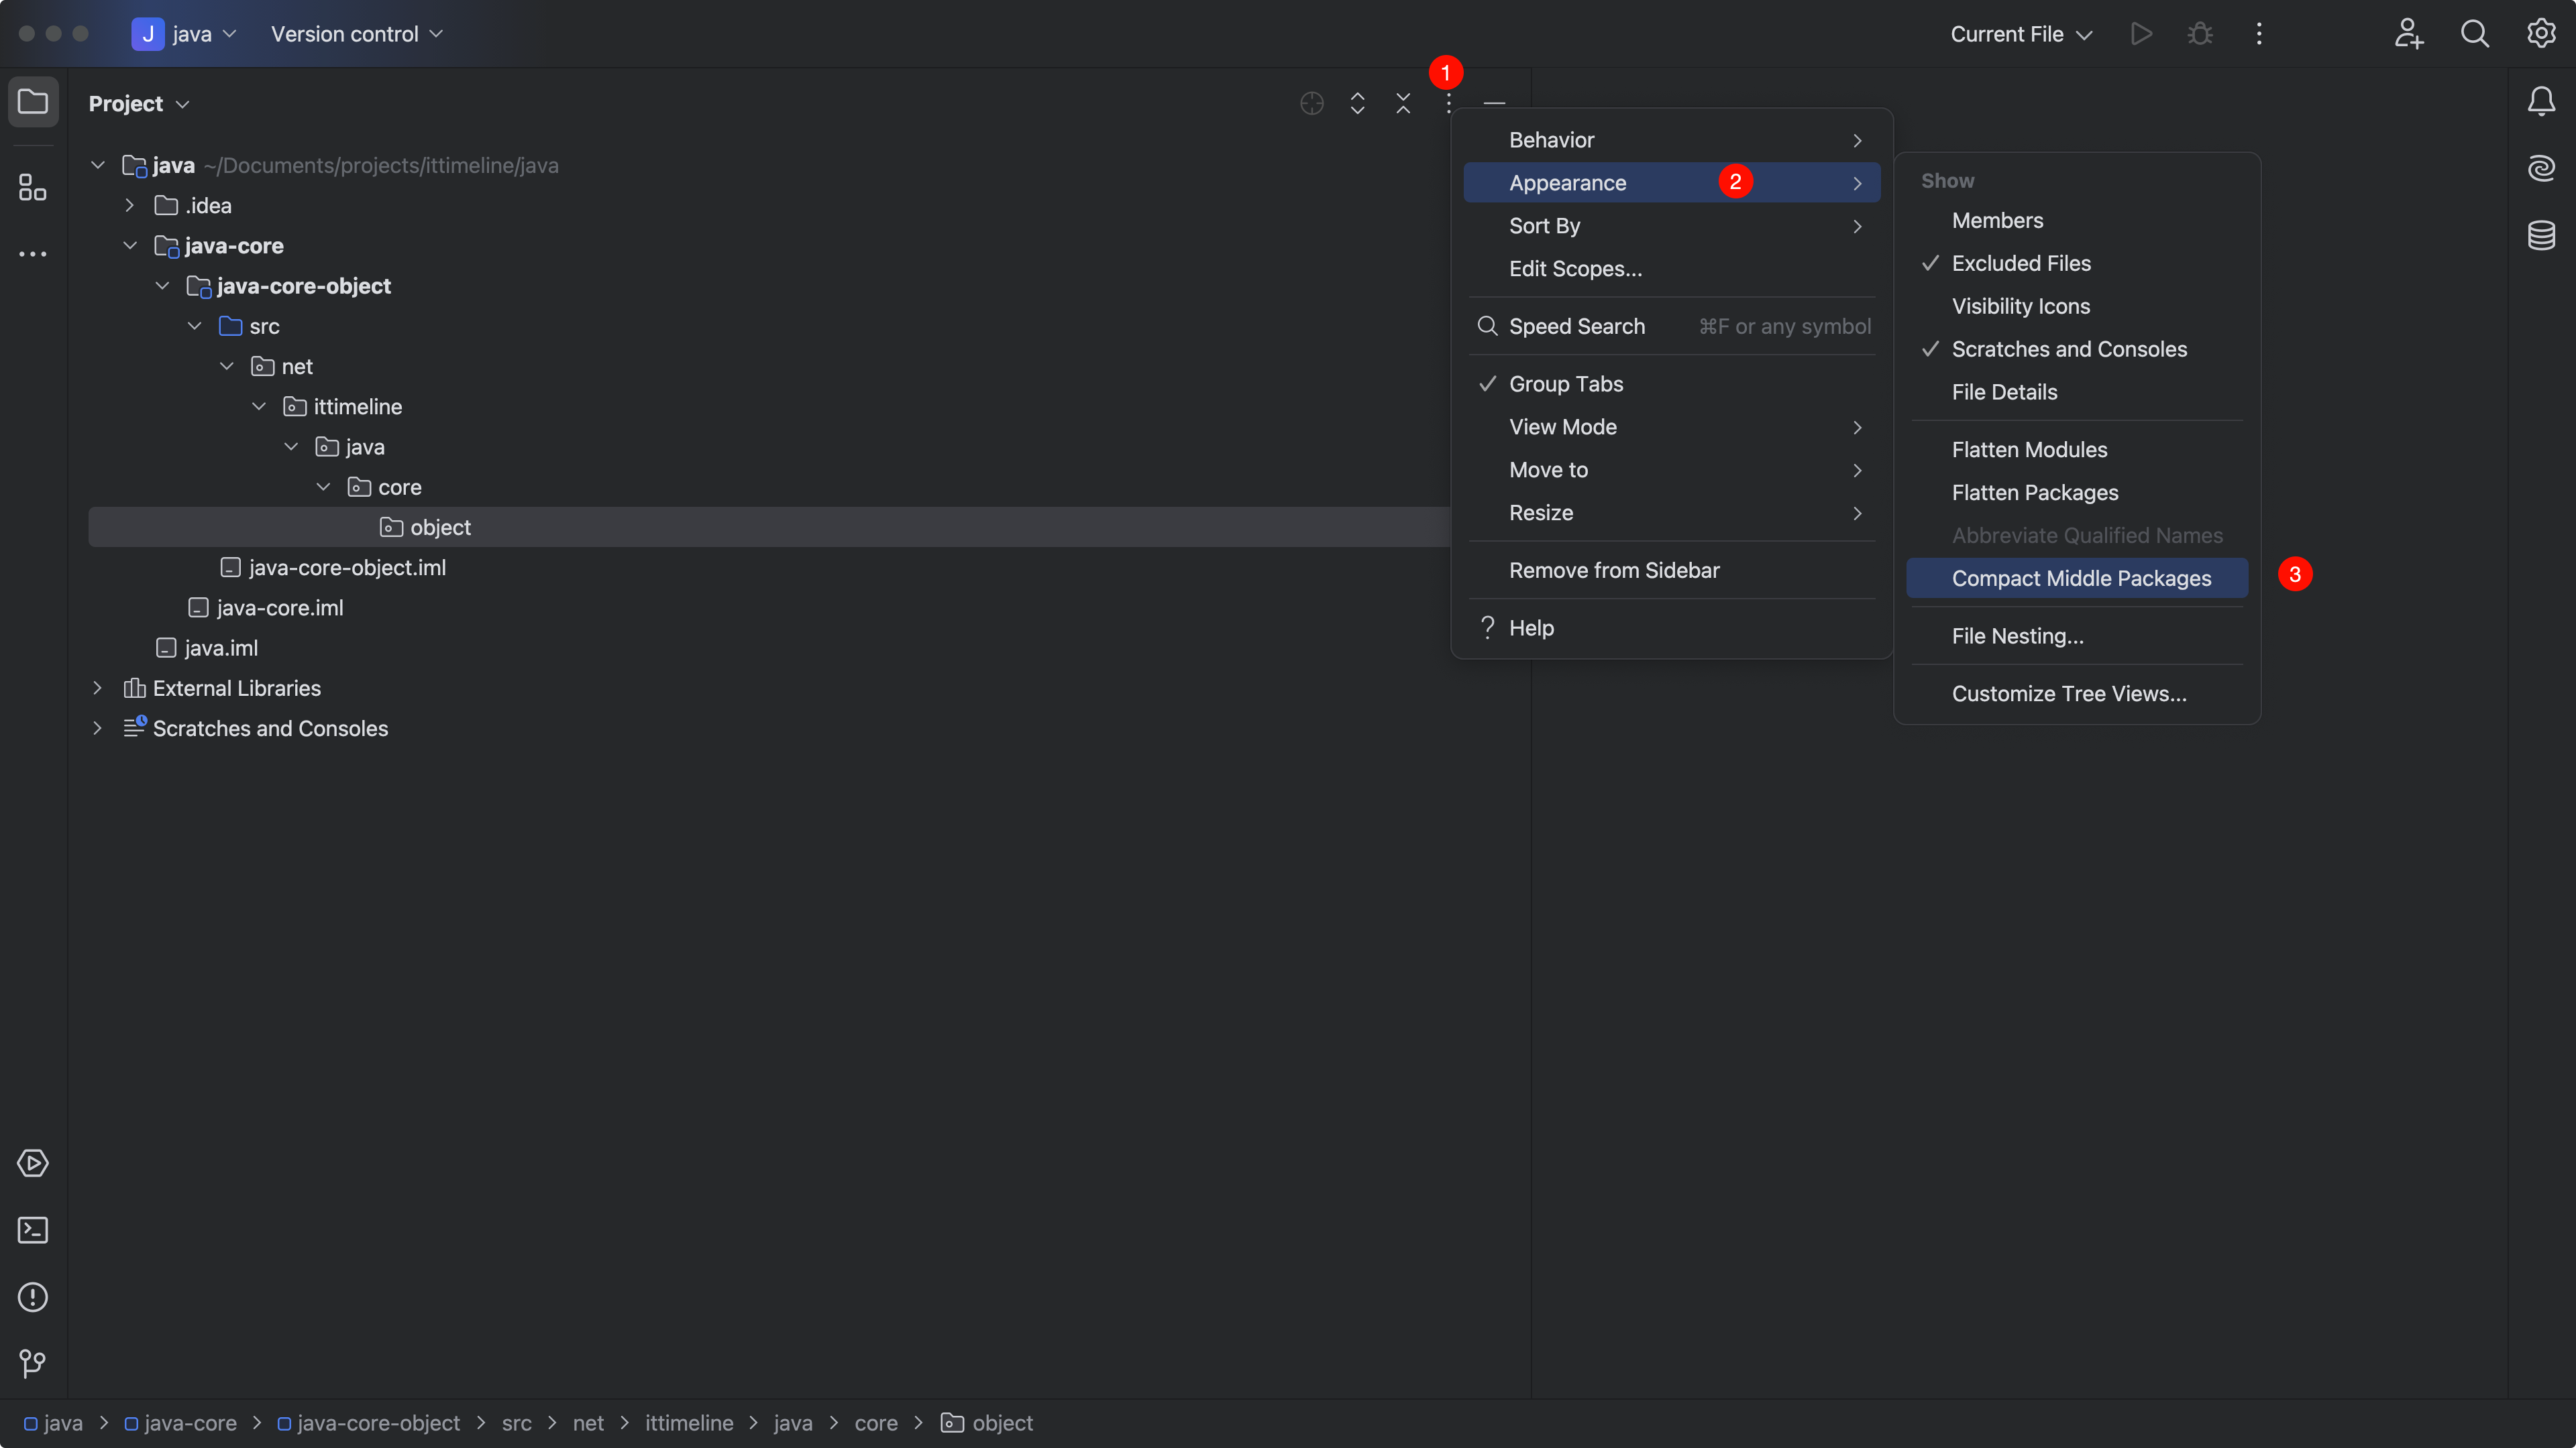This screenshot has width=2576, height=1448.
Task: Select java-core-object.iml file in tree
Action: tap(347, 568)
